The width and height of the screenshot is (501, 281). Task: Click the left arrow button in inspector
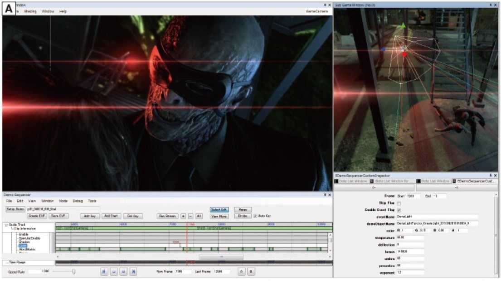[374, 188]
